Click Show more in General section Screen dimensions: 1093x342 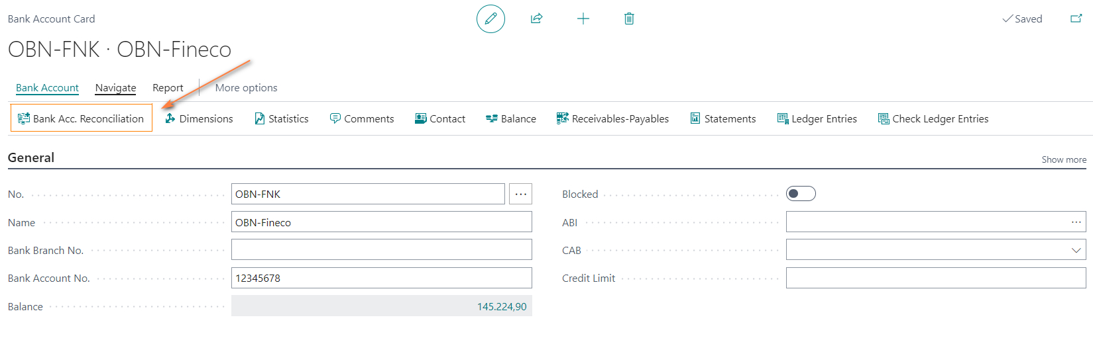(1064, 159)
